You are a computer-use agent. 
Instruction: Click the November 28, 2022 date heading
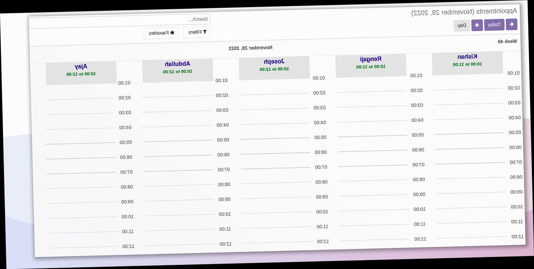click(x=250, y=48)
